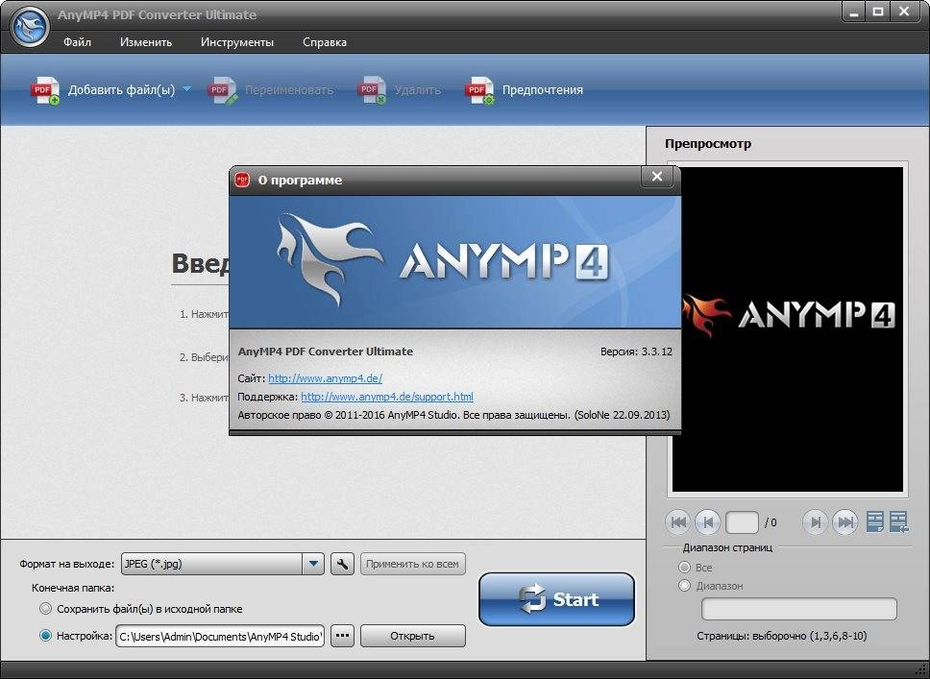930x679 pixels.
Task: Select the Все page range option
Action: coord(684,567)
